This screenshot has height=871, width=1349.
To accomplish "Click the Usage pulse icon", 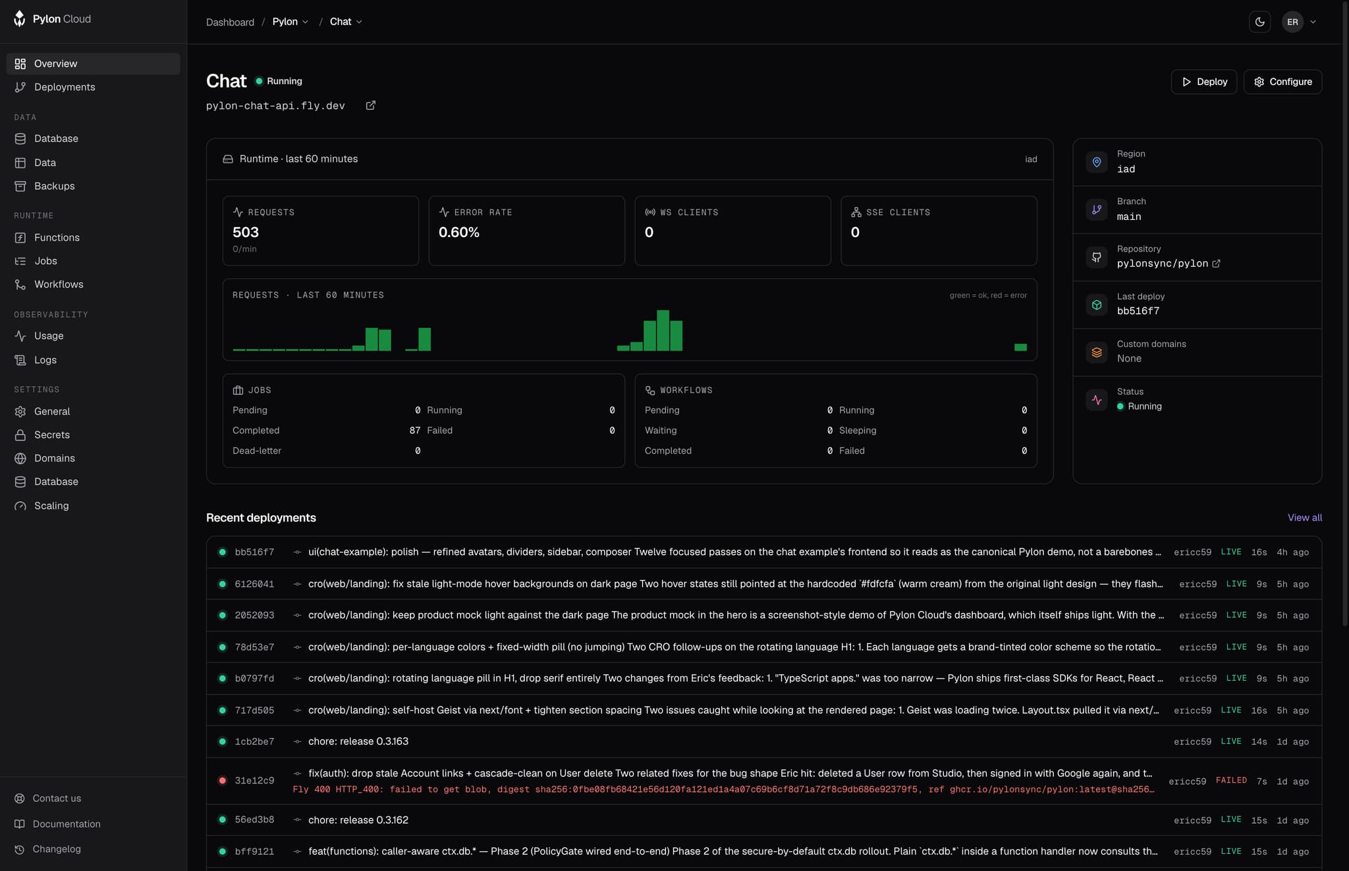I will pos(20,336).
